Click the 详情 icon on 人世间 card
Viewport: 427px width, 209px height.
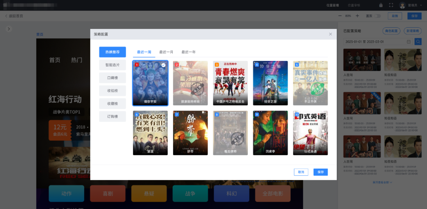[358, 58]
